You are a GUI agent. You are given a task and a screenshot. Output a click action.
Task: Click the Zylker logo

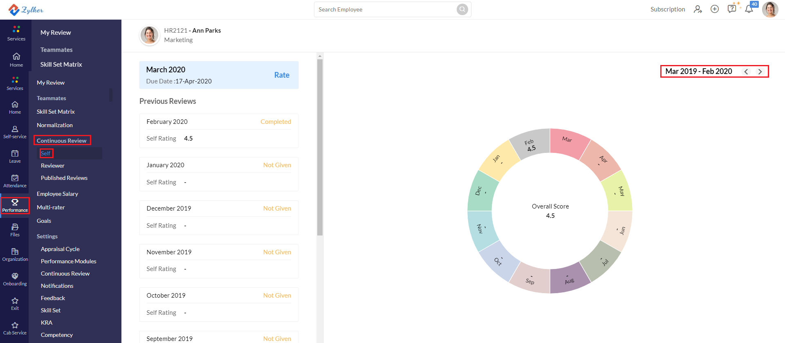pyautogui.click(x=26, y=9)
